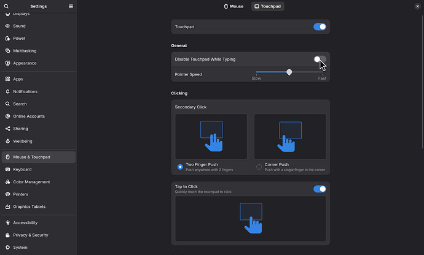Switch to the Touchpad tab
Viewport: 424px width, 255px height.
point(268,6)
